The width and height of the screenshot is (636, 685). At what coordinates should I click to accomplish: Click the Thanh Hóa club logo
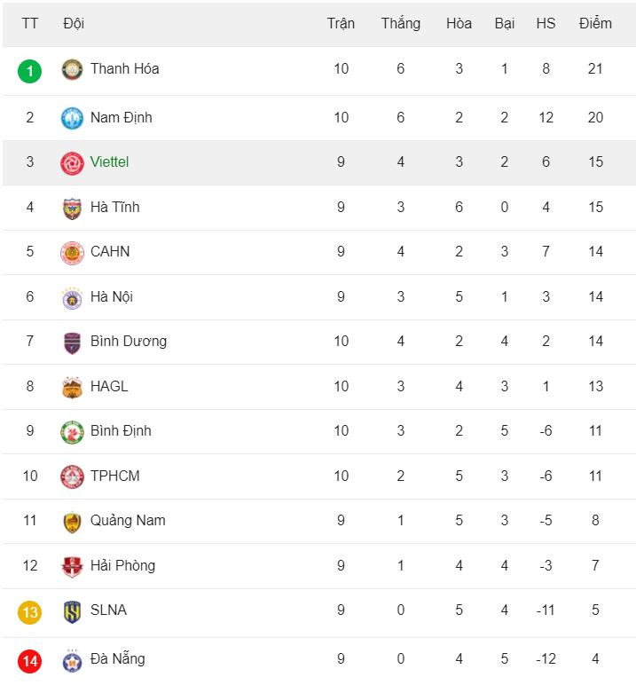click(x=72, y=70)
